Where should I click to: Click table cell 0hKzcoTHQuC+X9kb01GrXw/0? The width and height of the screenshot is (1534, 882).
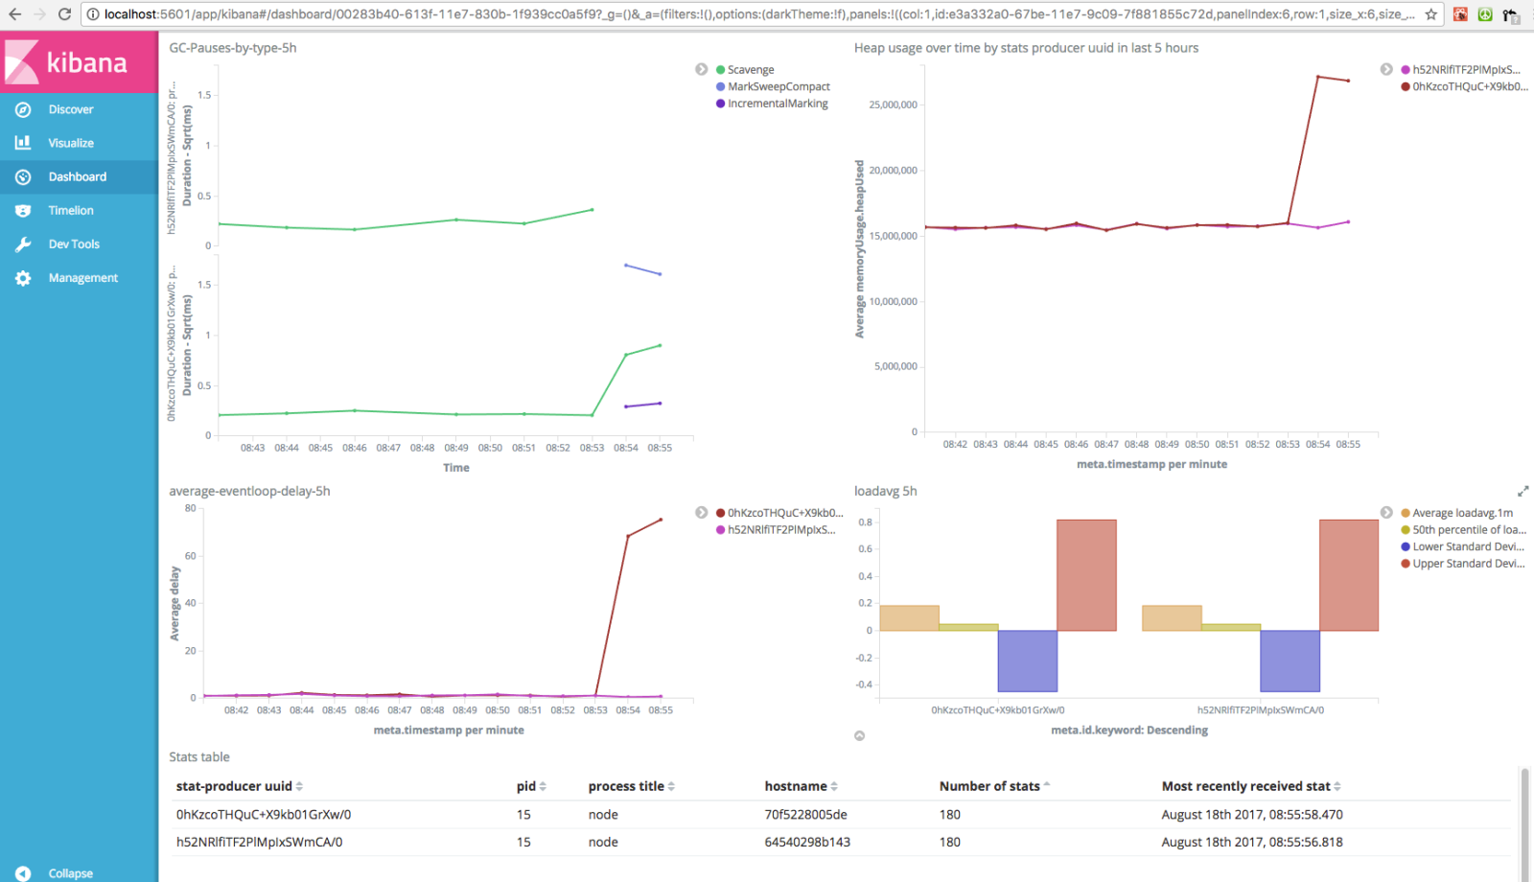click(264, 815)
